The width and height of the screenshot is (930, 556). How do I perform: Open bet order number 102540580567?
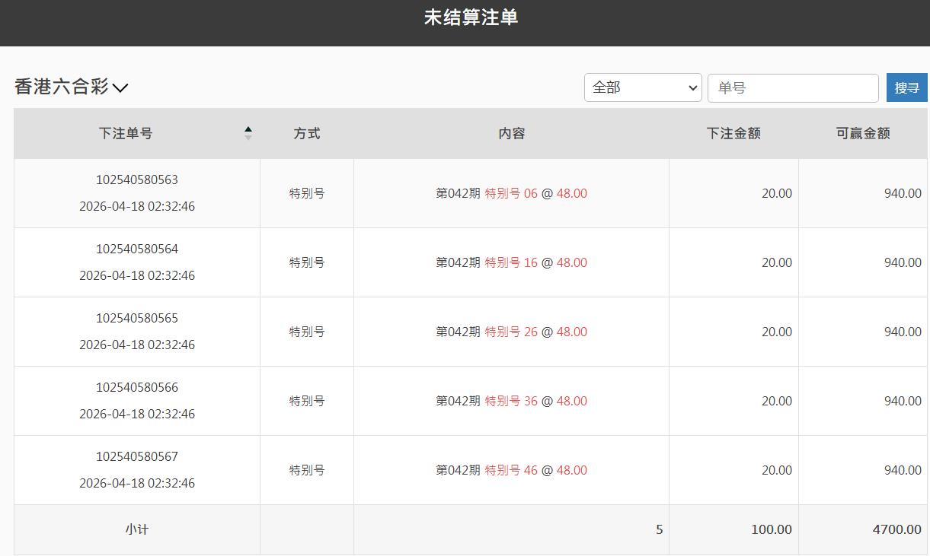pos(137,457)
